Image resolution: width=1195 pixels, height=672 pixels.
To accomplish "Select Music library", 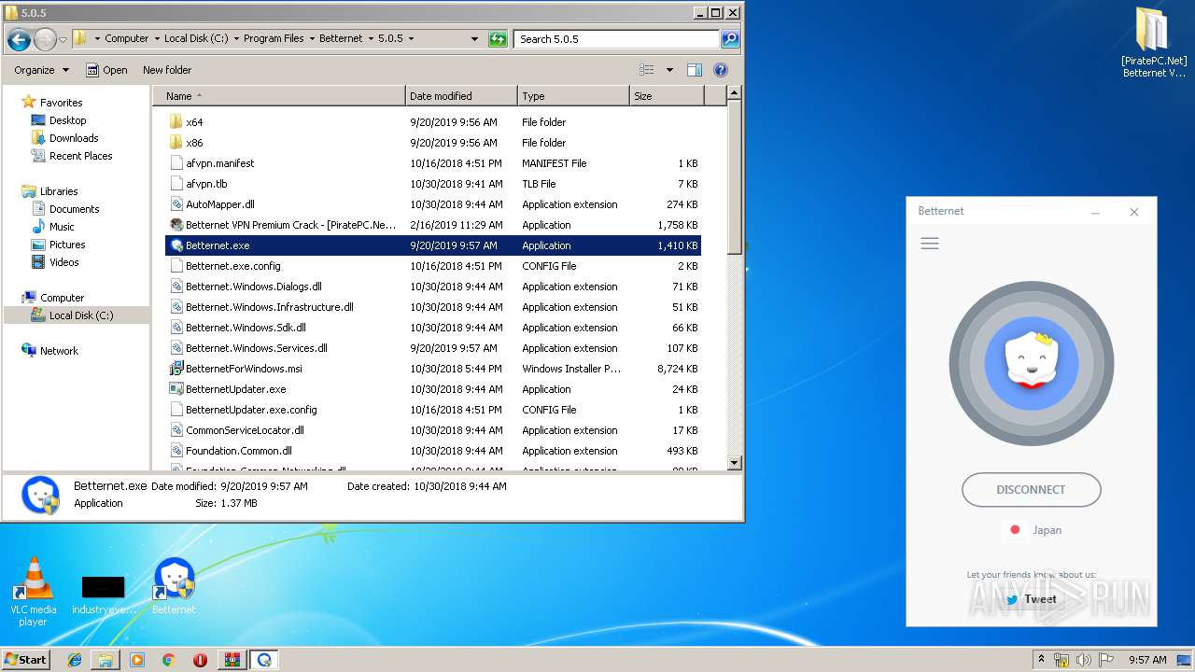I will [x=62, y=227].
